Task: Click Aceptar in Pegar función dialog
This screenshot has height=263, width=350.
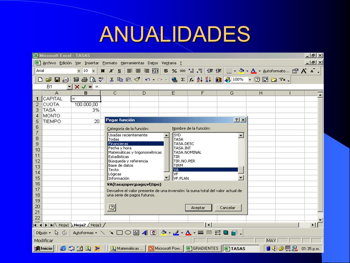Action: coord(198,207)
